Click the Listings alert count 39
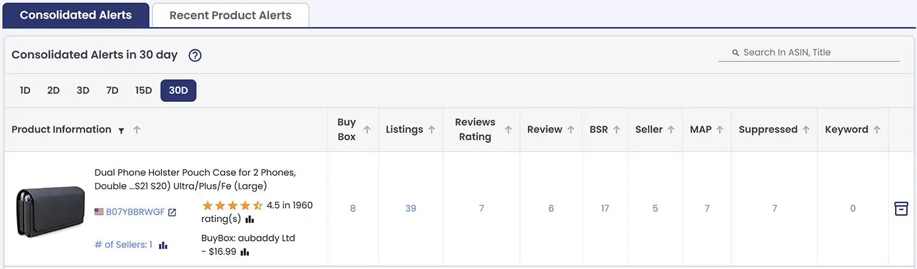The width and height of the screenshot is (917, 269). pos(411,209)
